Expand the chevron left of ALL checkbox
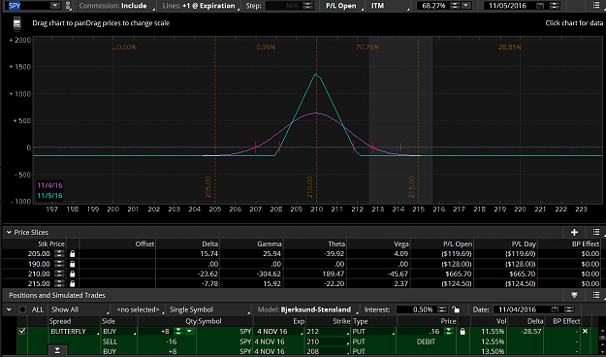 9,309
